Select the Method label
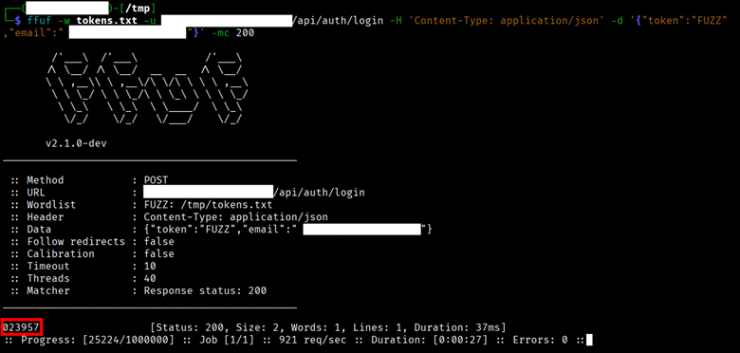The height and width of the screenshot is (353, 740). tap(45, 180)
